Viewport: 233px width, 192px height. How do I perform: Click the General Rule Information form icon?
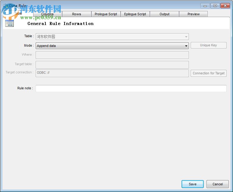click(x=9, y=23)
